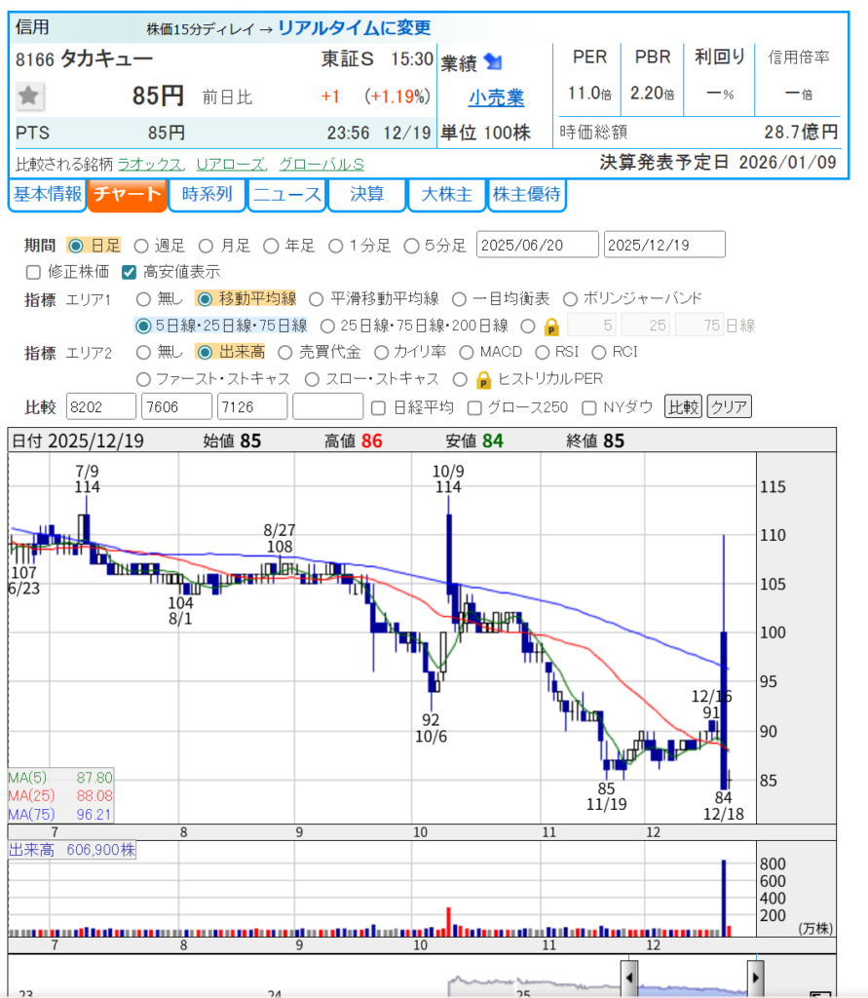
Task: Open the 小売業 sector link
Action: coord(496,97)
